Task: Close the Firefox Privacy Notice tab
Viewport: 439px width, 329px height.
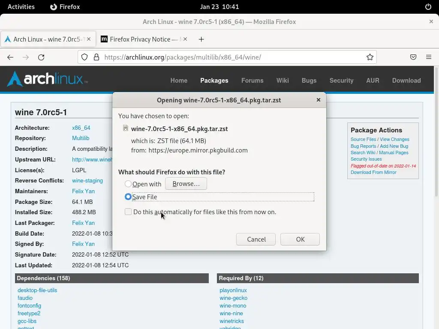Action: click(185, 39)
